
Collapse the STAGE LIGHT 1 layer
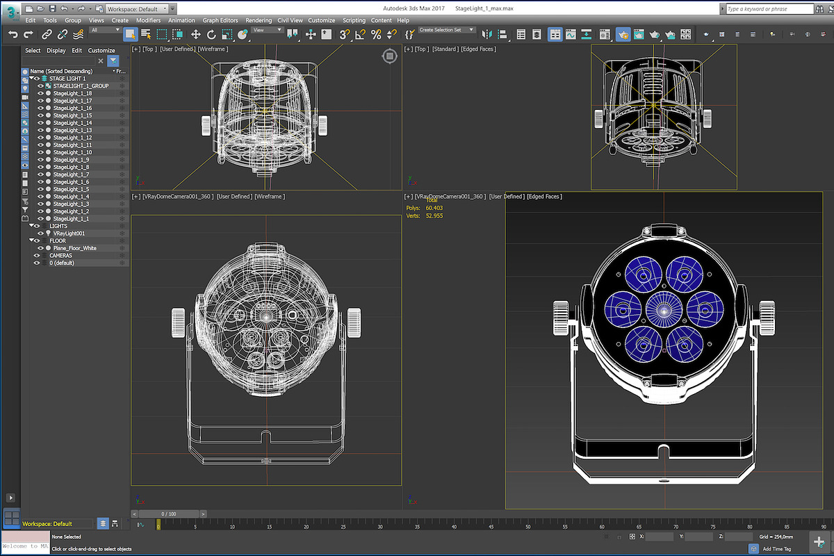(x=31, y=79)
